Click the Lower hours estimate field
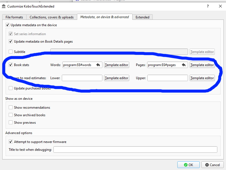The image size is (226, 170). [82, 78]
